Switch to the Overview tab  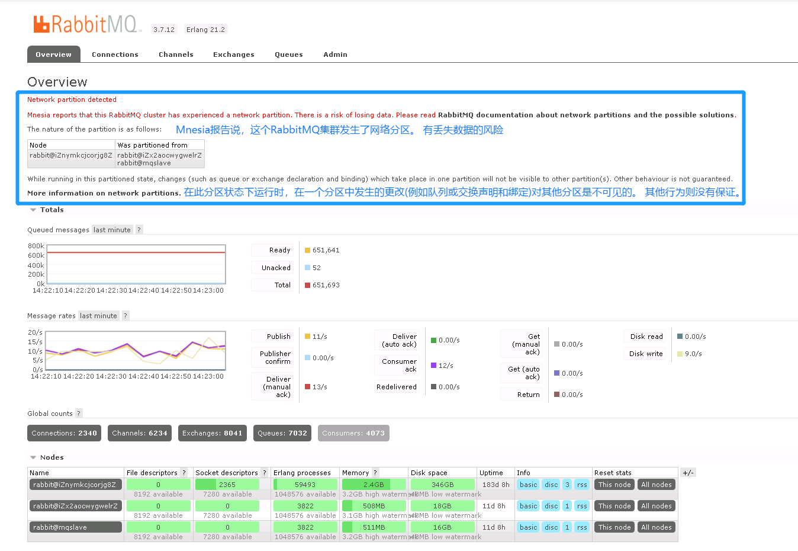click(x=53, y=54)
